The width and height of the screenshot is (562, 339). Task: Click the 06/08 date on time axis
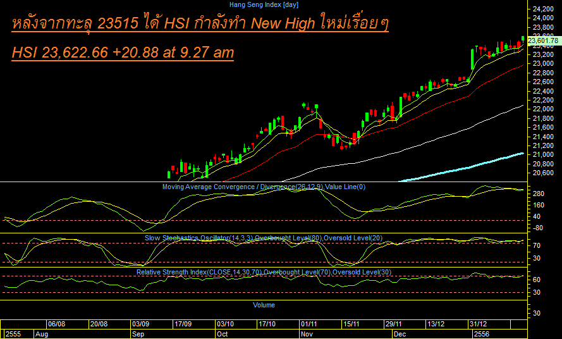tap(57, 324)
